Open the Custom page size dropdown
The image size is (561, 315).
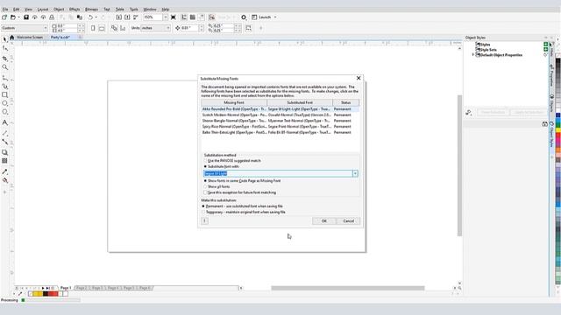click(46, 28)
